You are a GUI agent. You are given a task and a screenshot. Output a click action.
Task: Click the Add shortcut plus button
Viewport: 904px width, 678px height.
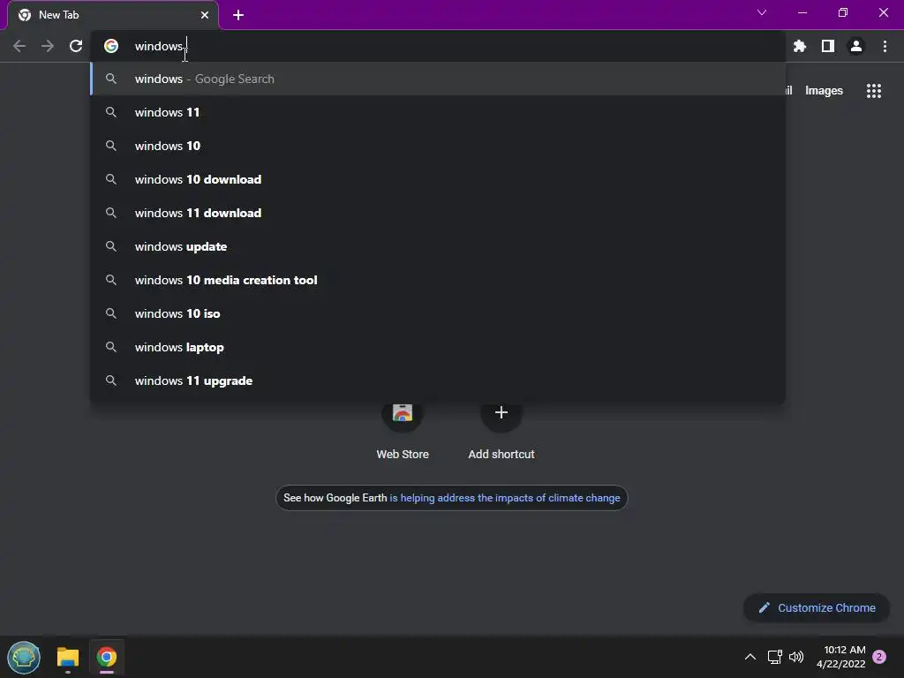[x=501, y=413]
